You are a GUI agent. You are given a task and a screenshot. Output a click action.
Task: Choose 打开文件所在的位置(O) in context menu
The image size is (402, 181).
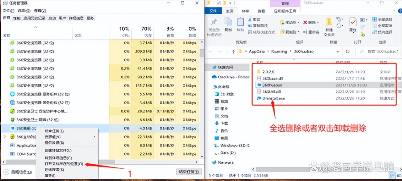tap(64, 164)
